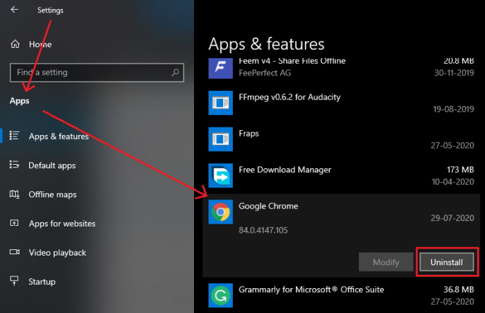The image size is (485, 313).
Task: Select the Offline maps map icon
Action: pyautogui.click(x=15, y=194)
